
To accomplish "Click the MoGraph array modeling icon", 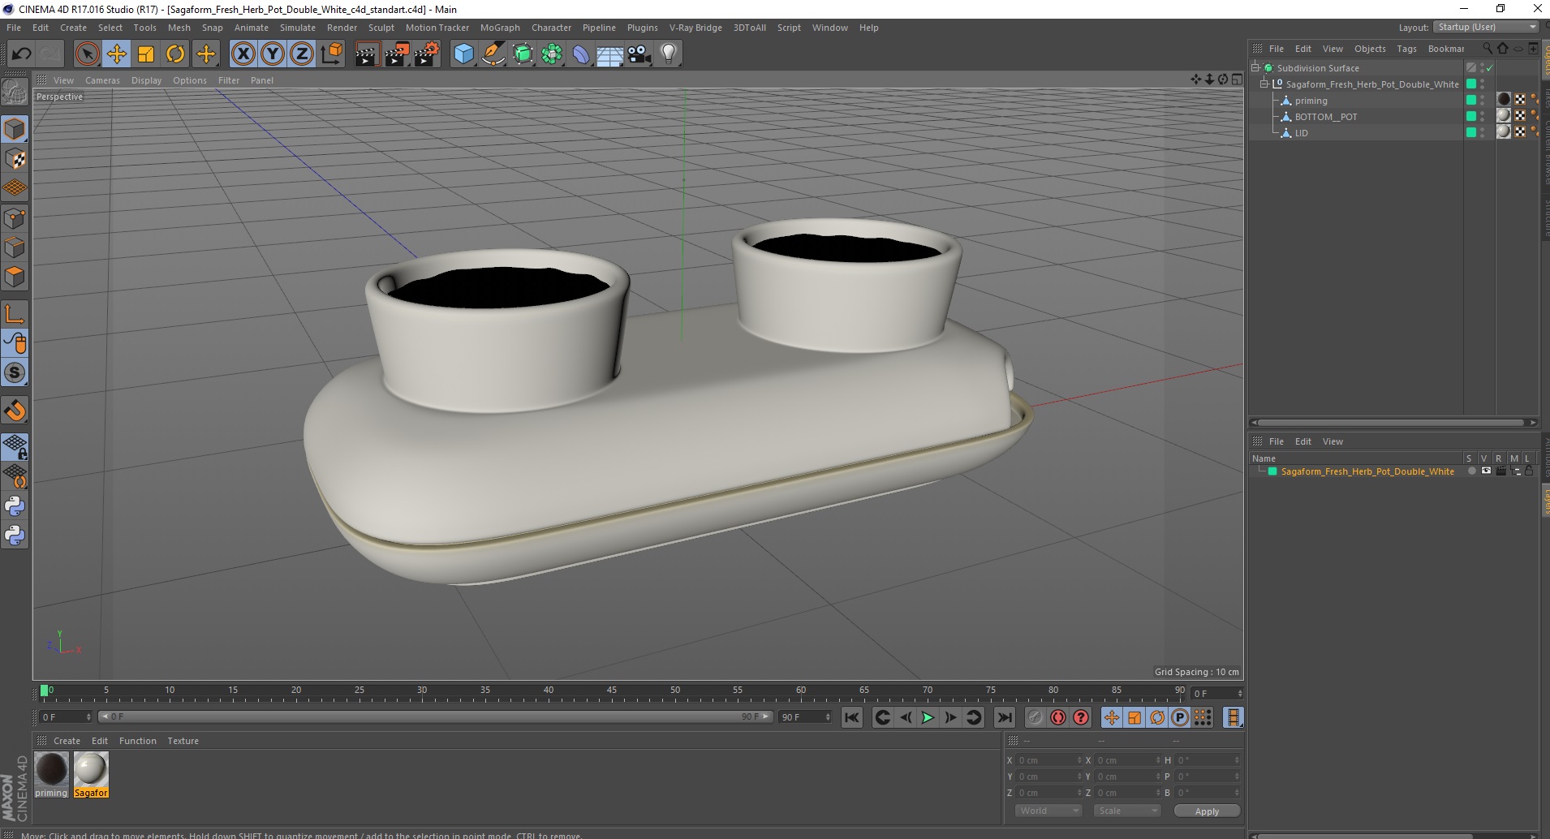I will point(552,54).
